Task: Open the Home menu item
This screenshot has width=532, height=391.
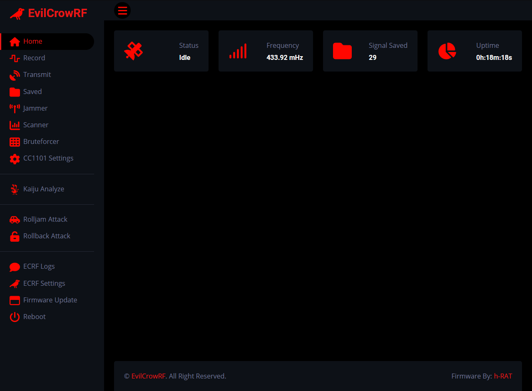Action: (x=32, y=41)
